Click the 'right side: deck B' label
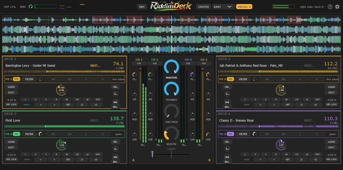The height and width of the screenshot is (170, 343). pyautogui.click(x=311, y=7)
